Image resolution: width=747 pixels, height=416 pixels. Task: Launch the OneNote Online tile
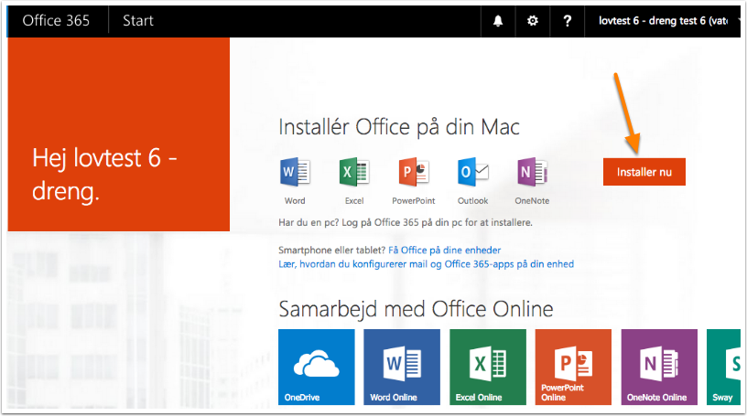pos(659,367)
